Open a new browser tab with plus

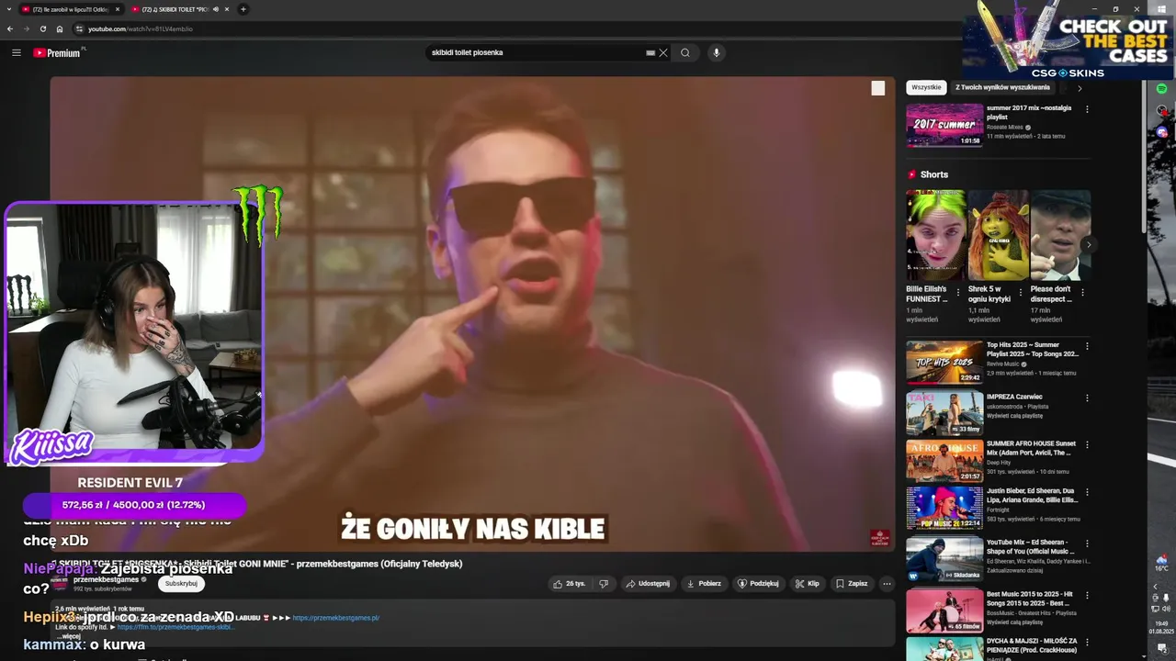click(x=243, y=9)
